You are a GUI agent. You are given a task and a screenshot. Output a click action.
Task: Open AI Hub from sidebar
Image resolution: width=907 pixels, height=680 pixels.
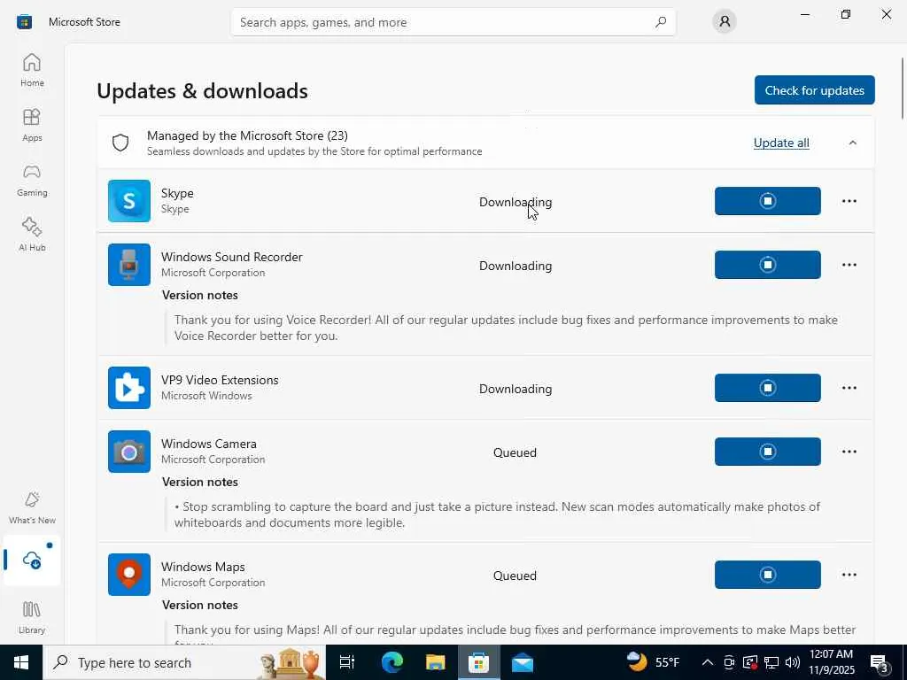(32, 235)
